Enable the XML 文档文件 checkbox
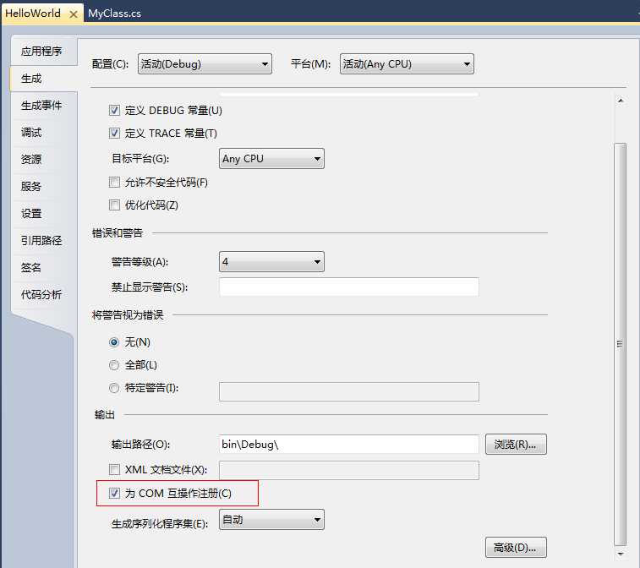The height and width of the screenshot is (568, 640). click(114, 470)
